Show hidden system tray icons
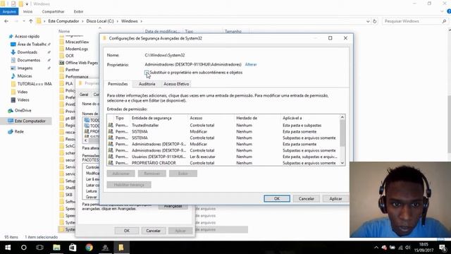Screen dimensions: 451x254 pyautogui.click(x=376, y=248)
